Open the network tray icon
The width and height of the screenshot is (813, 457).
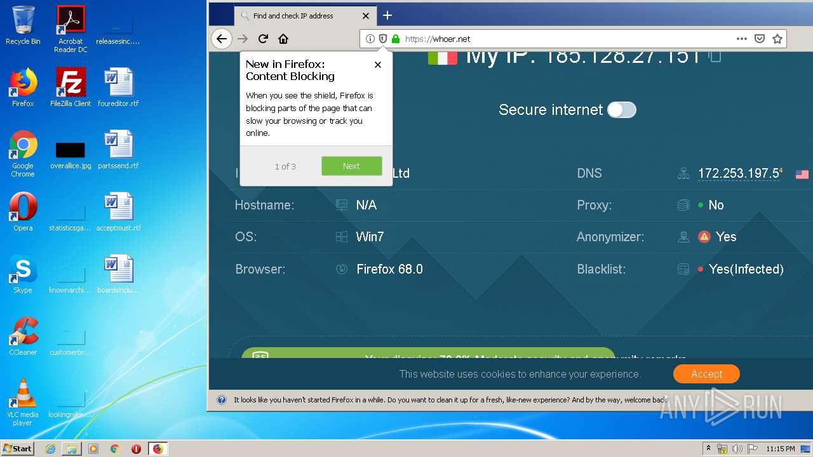click(722, 449)
